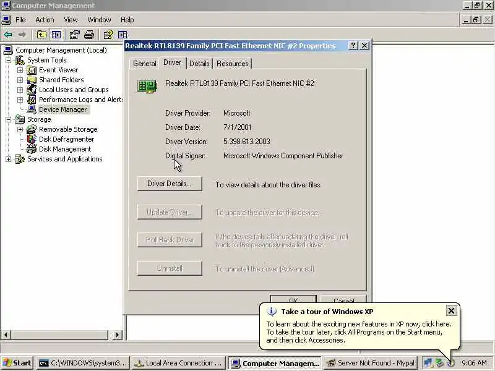This screenshot has width=495, height=371.
Task: Expand the Event Viewer node
Action: tap(20, 70)
